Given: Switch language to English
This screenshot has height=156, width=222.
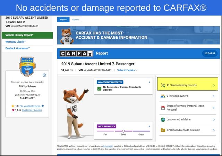Looking at the screenshot, I should [63, 20].
